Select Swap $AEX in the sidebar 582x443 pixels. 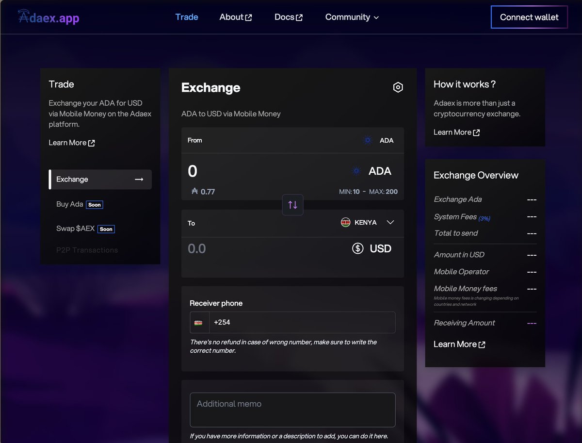75,229
